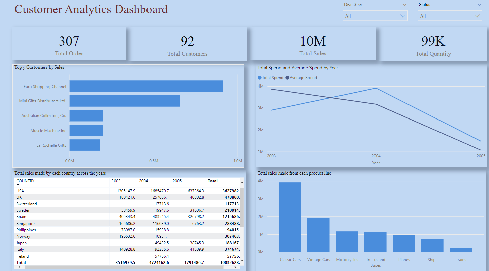Image resolution: width=489 pixels, height=271 pixels.
Task: Click the cell value 1685470.7
Action: [160, 191]
